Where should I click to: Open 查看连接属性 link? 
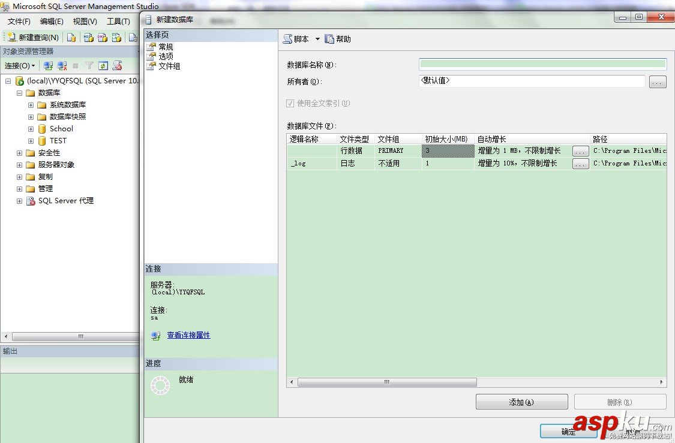point(188,335)
